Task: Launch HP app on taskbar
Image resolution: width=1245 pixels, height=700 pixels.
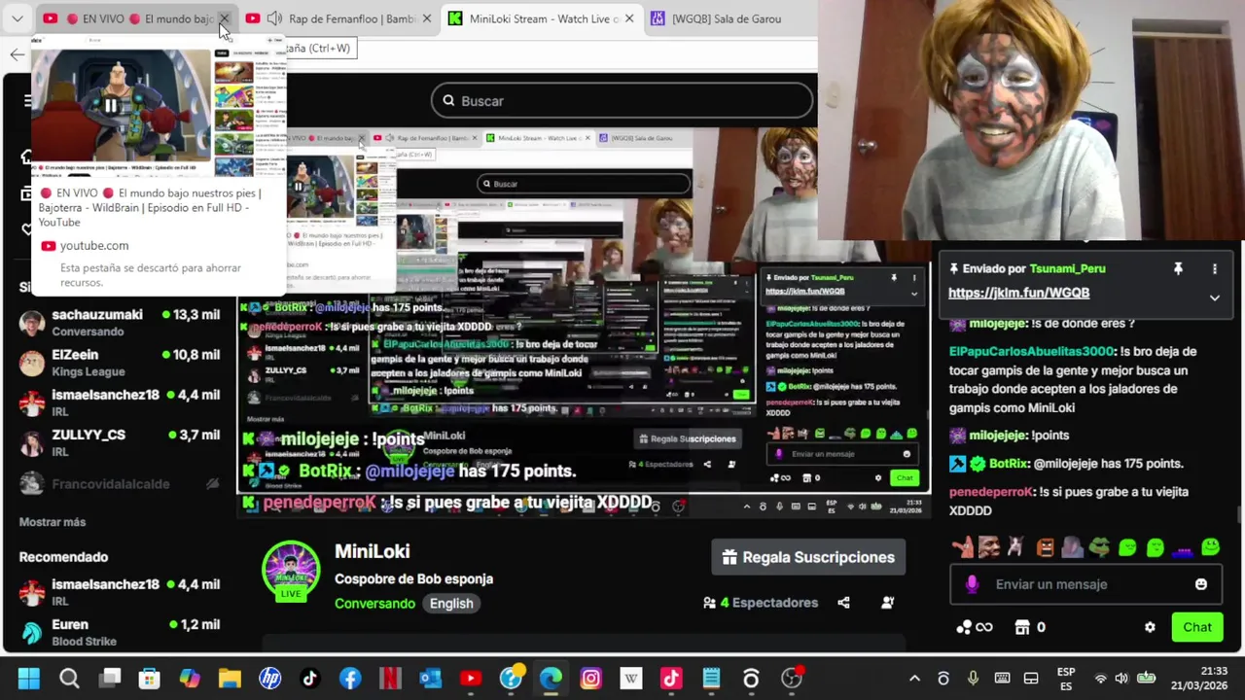Action: (x=270, y=679)
